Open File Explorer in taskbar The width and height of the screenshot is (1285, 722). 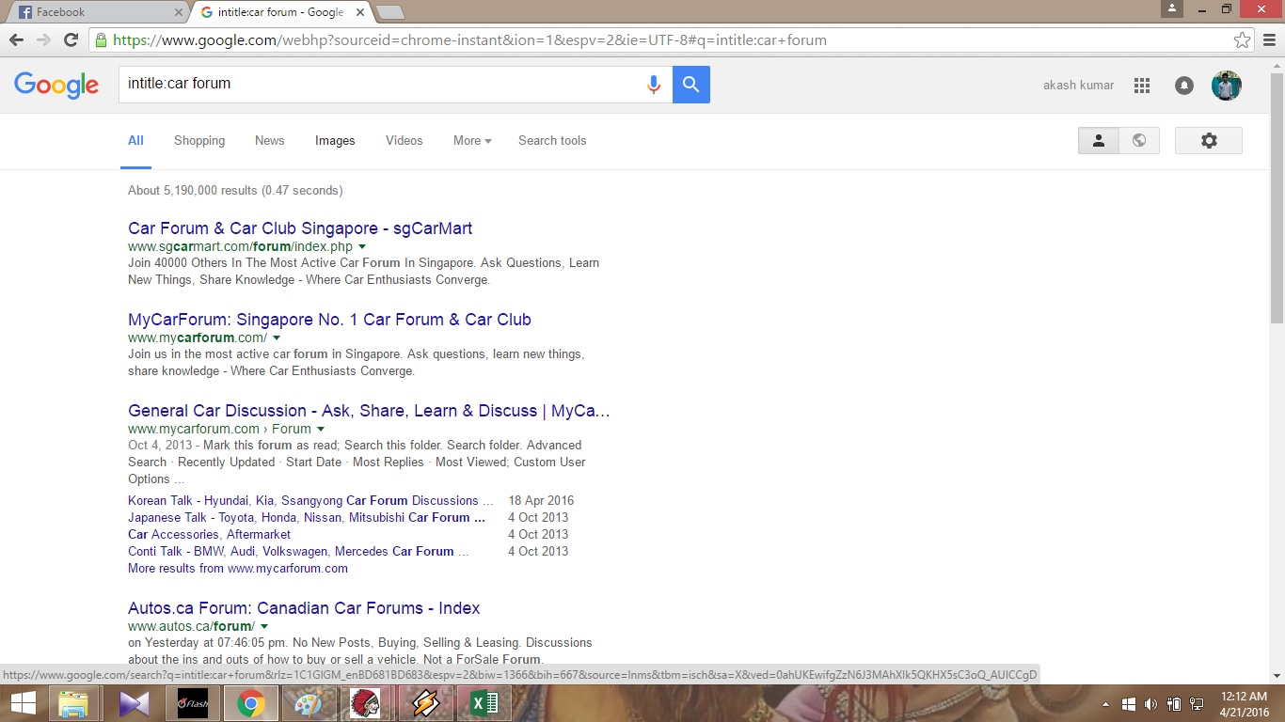point(73,703)
